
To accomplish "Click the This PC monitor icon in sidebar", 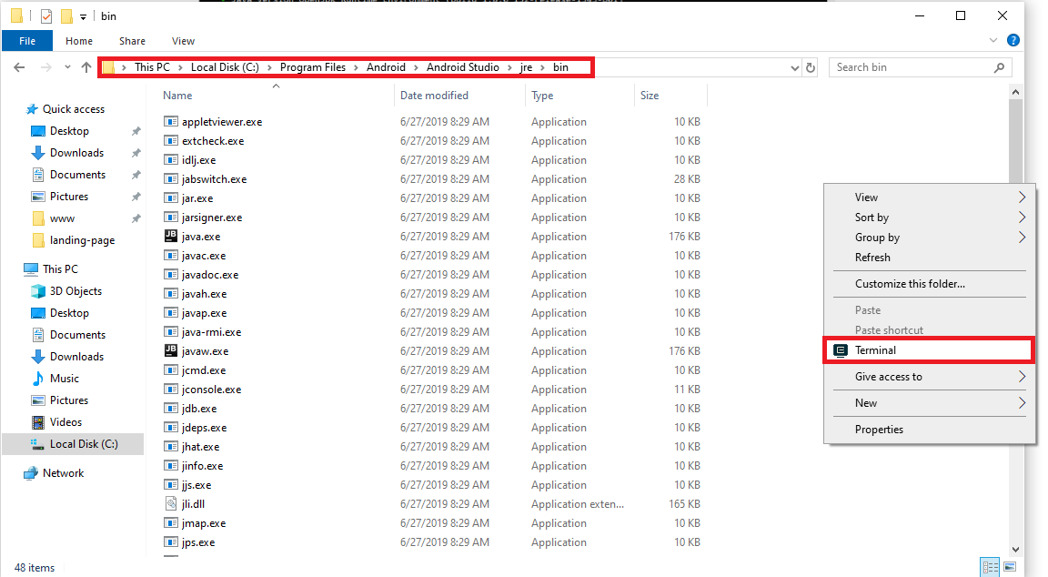I will coord(31,268).
